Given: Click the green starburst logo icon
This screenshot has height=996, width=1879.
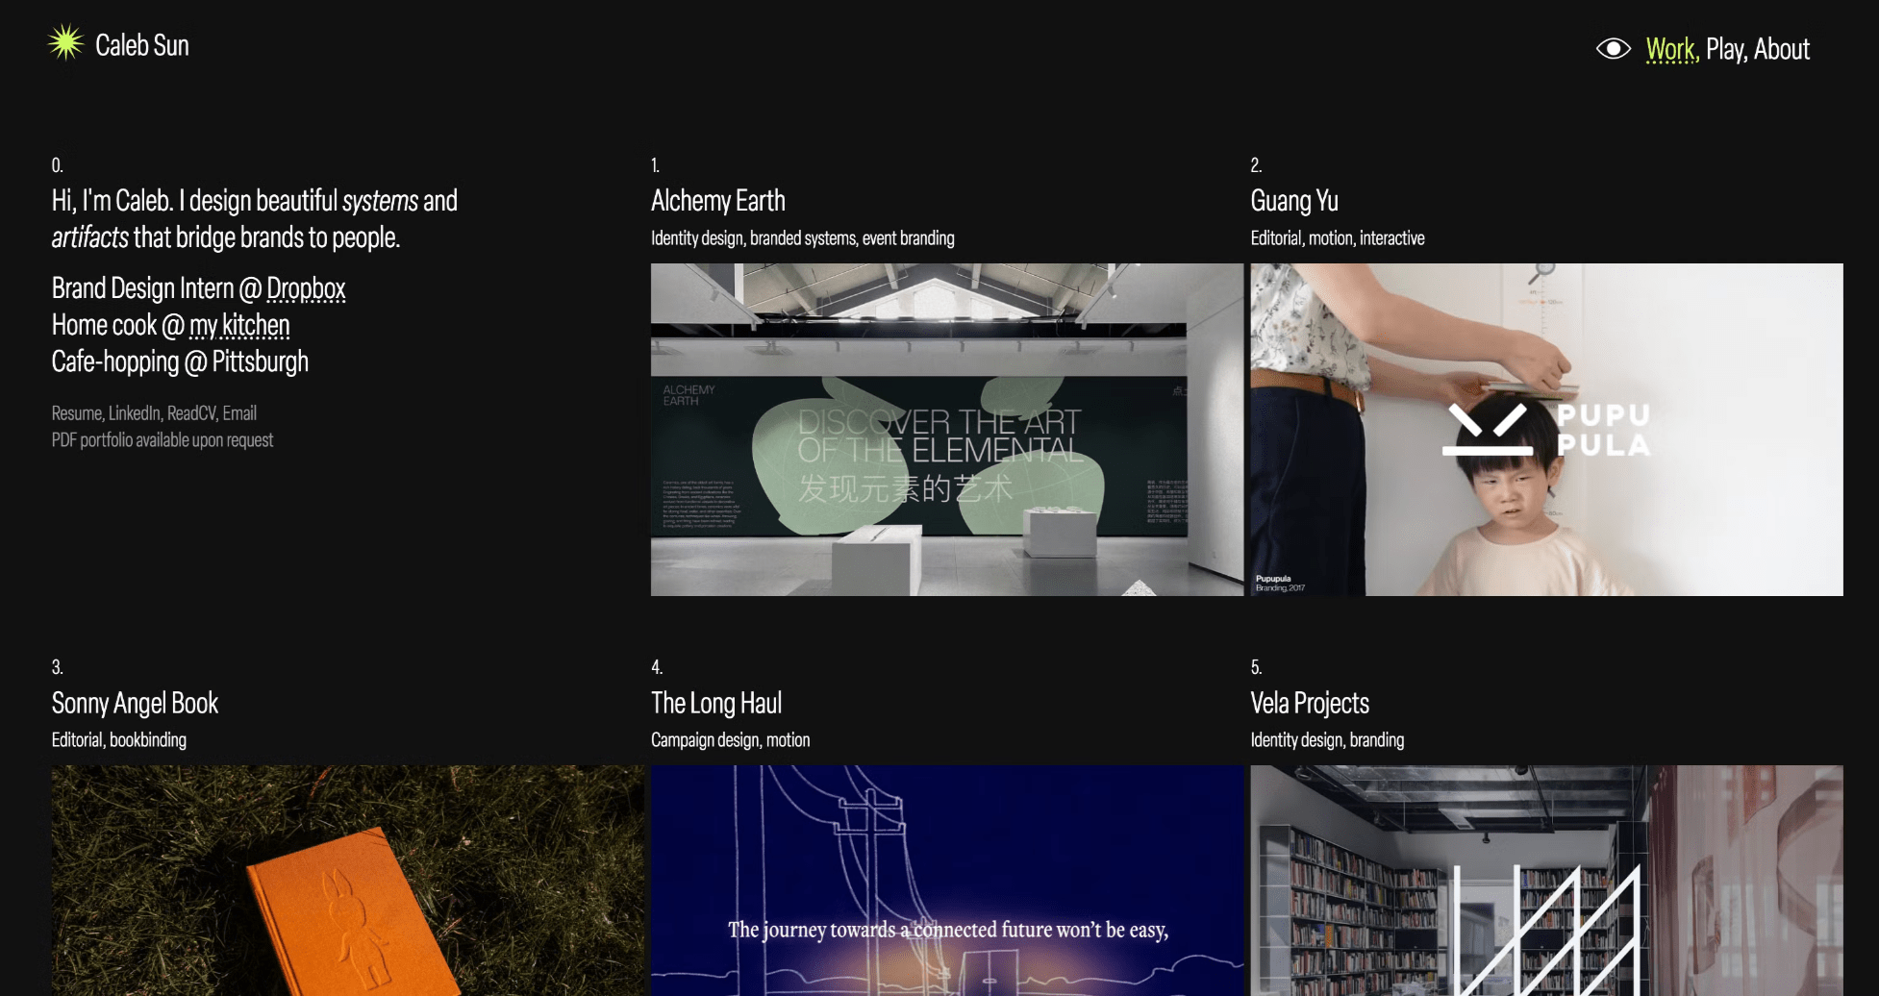Looking at the screenshot, I should (66, 43).
